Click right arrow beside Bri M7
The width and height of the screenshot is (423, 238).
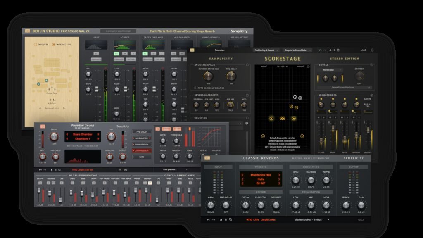(279, 183)
